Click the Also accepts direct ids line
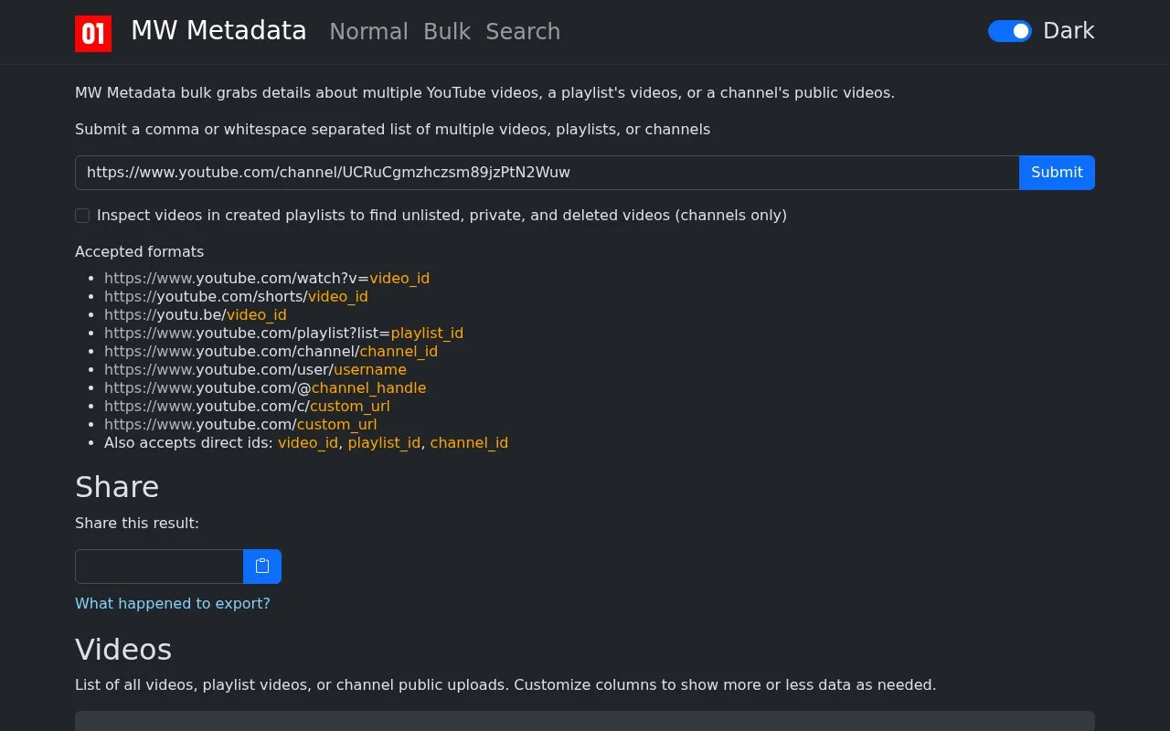This screenshot has width=1170, height=731. pos(306,443)
